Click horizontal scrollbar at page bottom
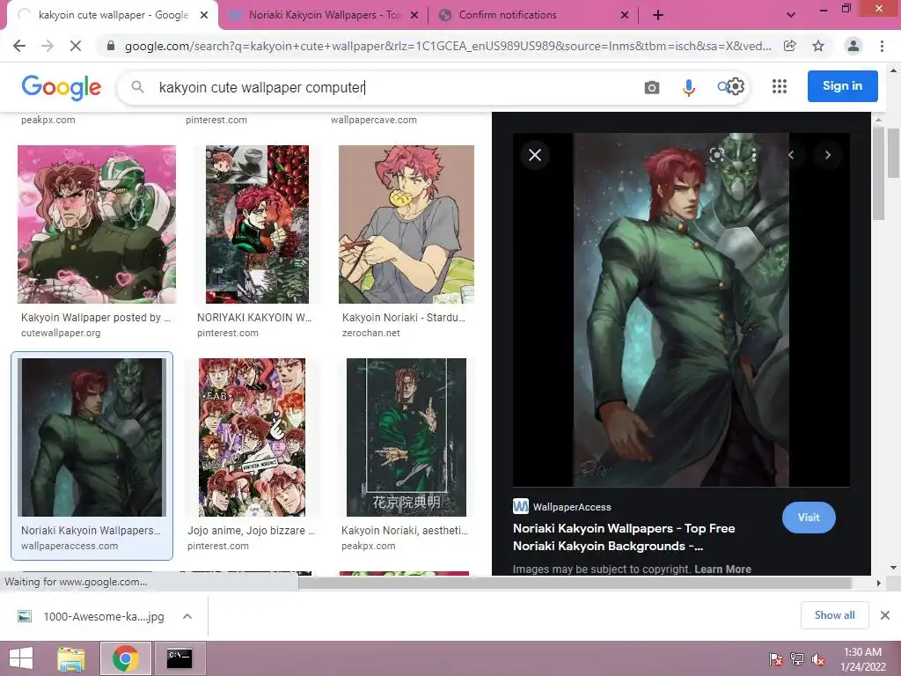Image resolution: width=901 pixels, height=676 pixels. (575, 583)
